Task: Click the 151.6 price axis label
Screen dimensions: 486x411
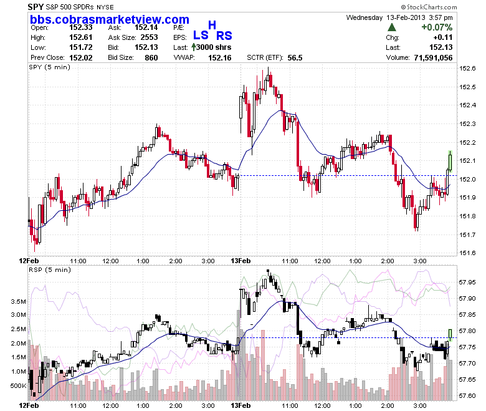Action: [467, 253]
